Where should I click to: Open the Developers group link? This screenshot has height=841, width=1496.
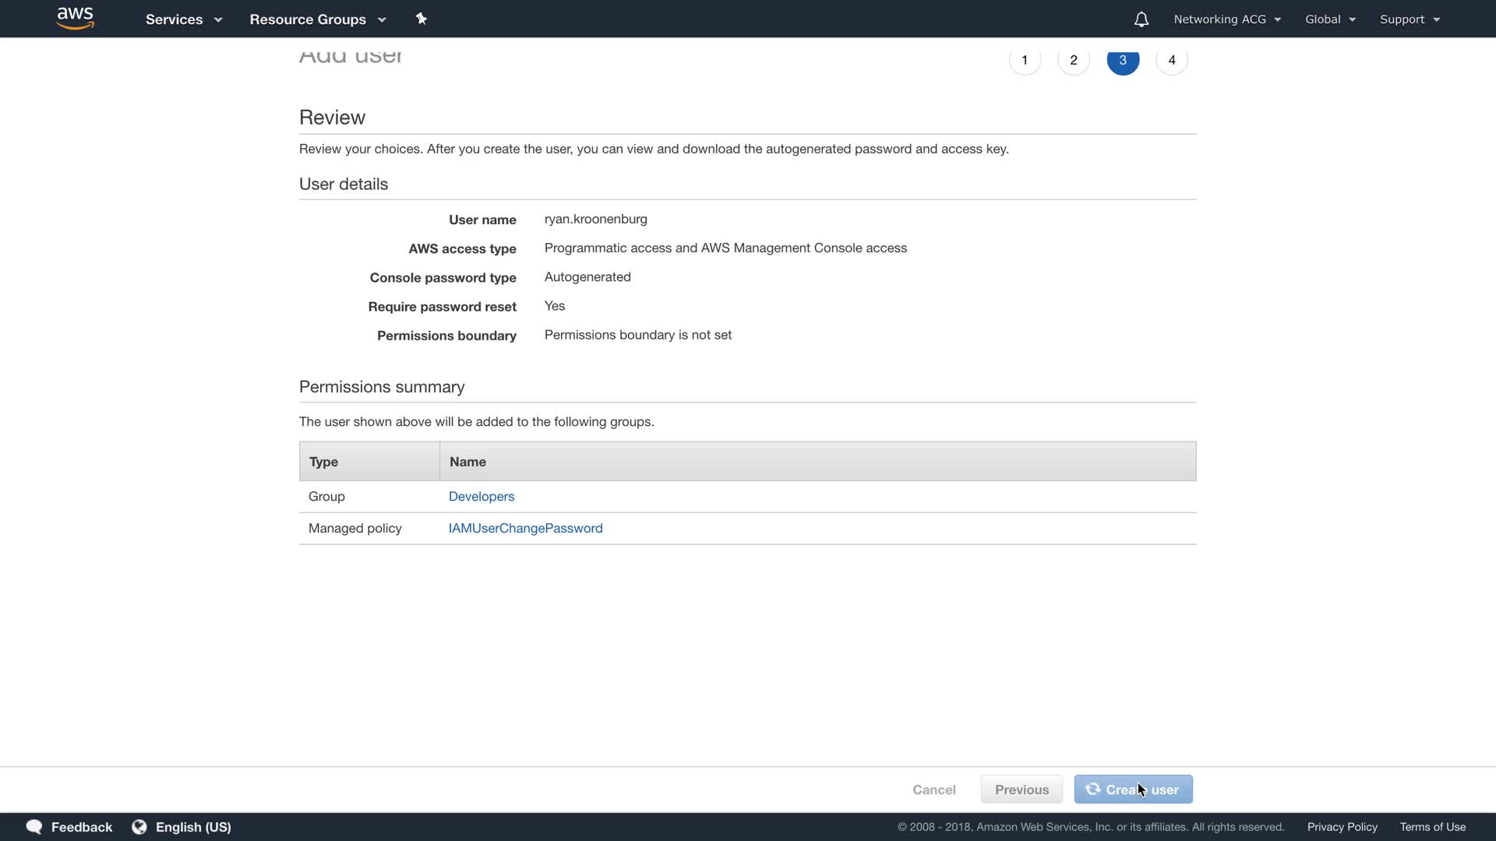(x=482, y=497)
